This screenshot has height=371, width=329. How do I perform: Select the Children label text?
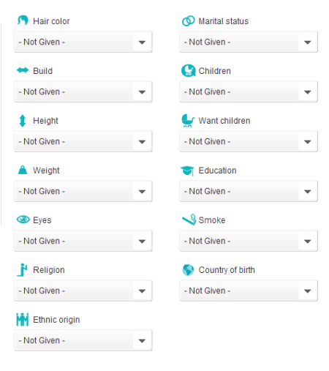point(215,71)
